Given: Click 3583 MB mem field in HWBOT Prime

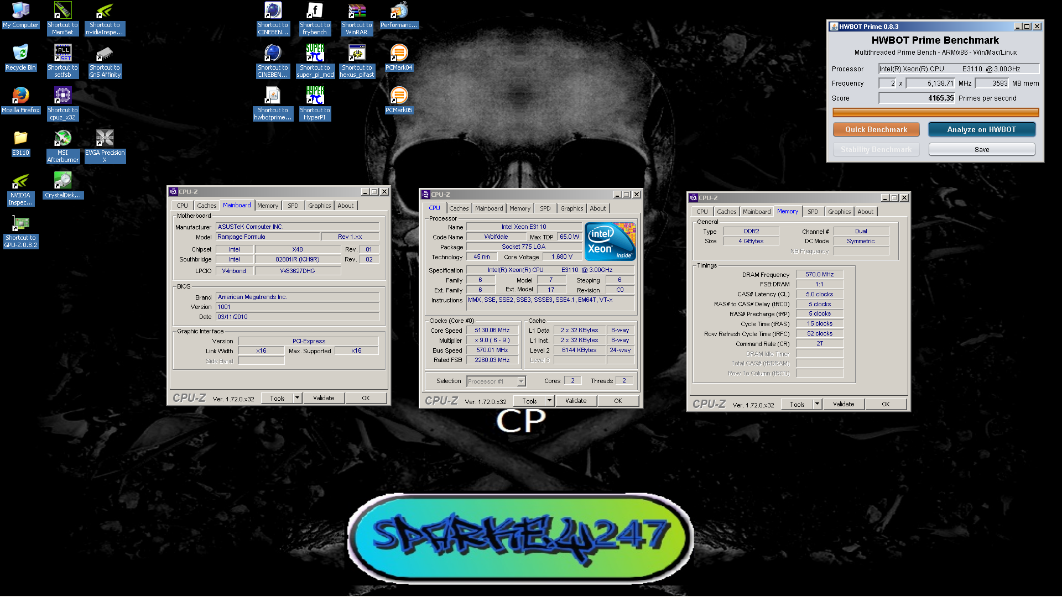Looking at the screenshot, I should click(x=992, y=83).
